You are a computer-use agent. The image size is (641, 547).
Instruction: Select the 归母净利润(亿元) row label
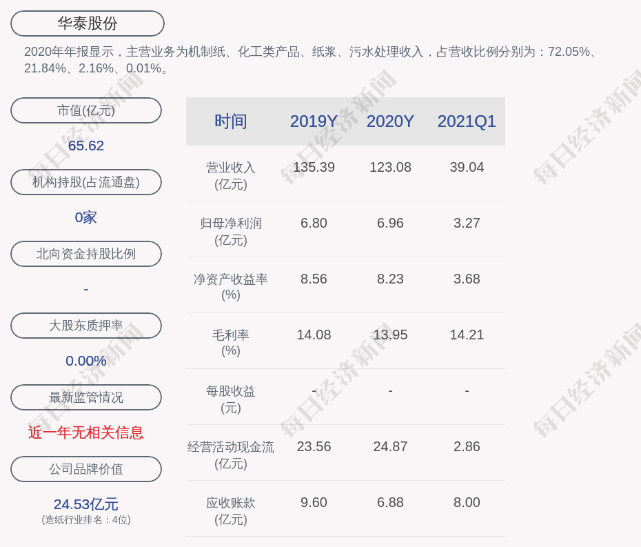(231, 231)
